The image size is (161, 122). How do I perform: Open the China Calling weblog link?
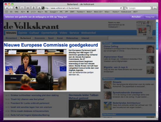(111, 47)
